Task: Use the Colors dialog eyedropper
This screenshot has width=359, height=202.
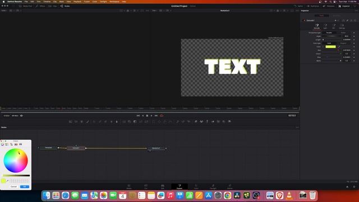Action: coord(7,181)
